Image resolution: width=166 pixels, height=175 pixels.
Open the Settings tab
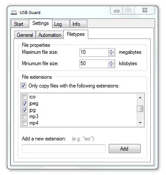pos(41,23)
